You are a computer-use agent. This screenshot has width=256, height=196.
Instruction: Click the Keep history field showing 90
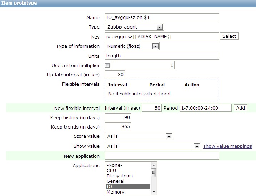tap(118, 117)
